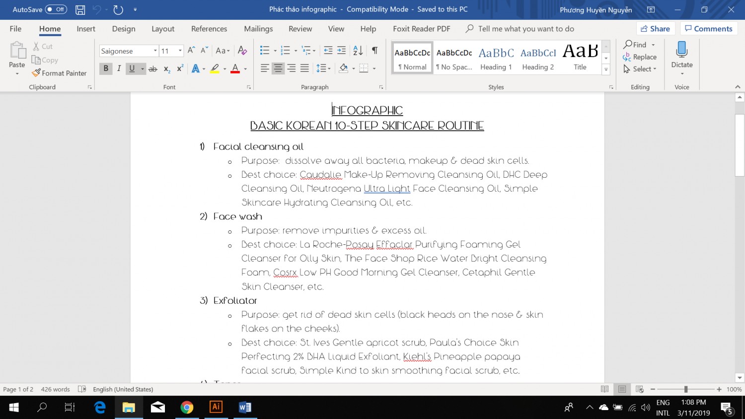Screen dimensions: 745x419
Task: Apply superscript formatting
Action: tap(180, 69)
